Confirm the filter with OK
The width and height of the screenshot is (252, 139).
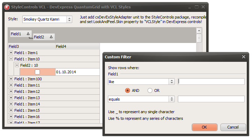tap(204, 127)
